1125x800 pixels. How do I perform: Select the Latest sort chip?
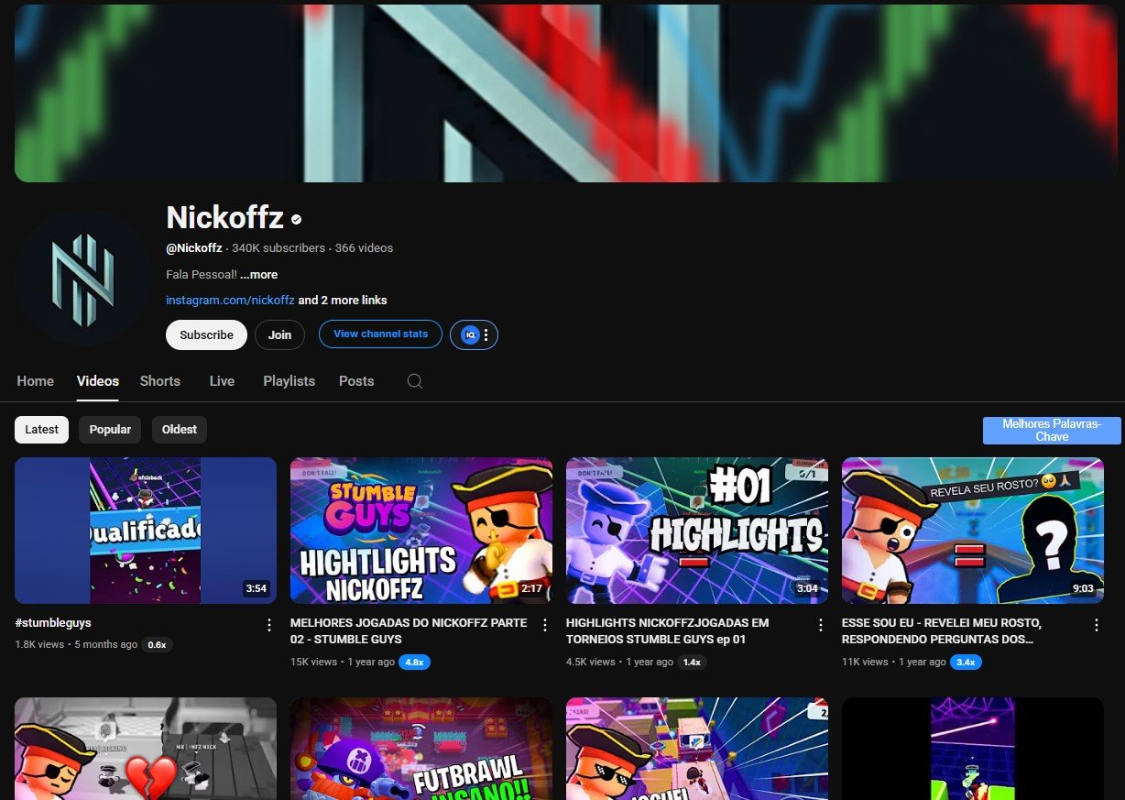click(41, 430)
